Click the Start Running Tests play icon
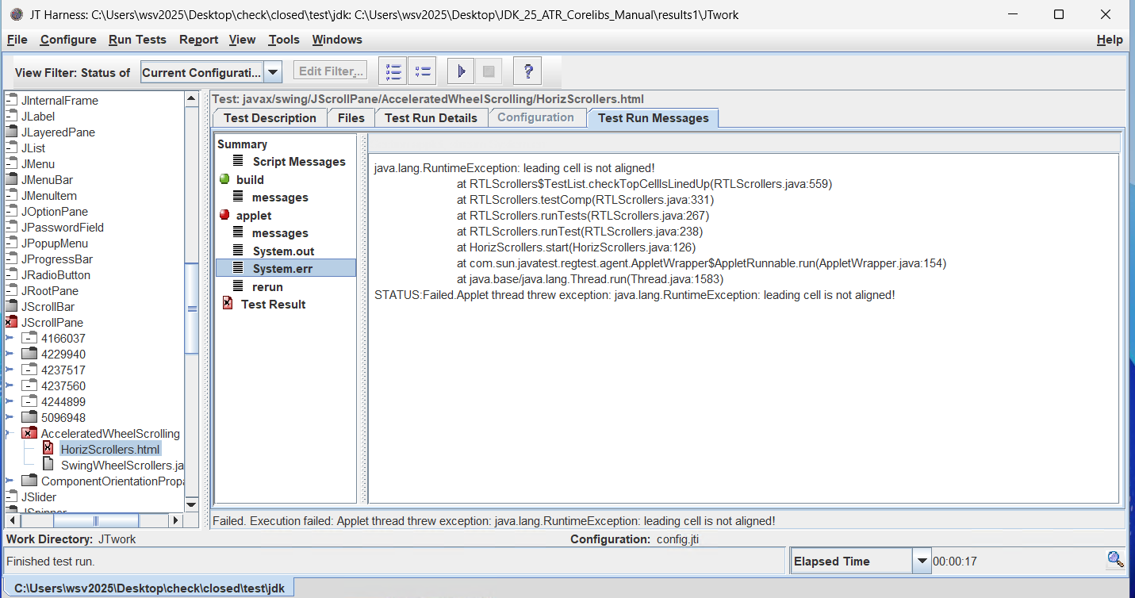This screenshot has height=598, width=1135. pyautogui.click(x=461, y=71)
